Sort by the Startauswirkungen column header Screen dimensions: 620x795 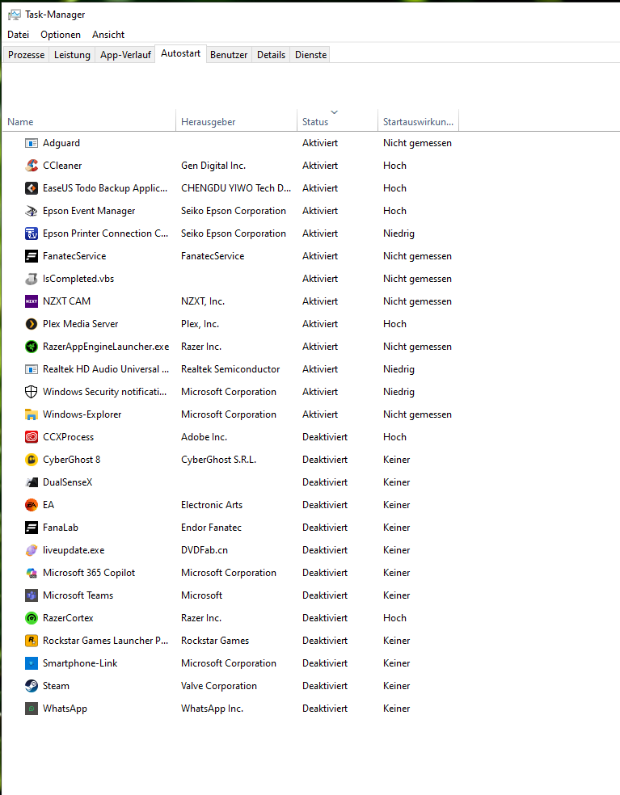coord(418,122)
